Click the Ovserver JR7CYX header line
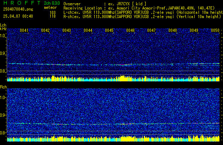This screenshot has height=145, width=223. tap(105, 4)
